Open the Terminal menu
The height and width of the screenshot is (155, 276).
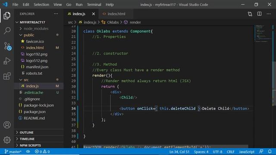94,5
